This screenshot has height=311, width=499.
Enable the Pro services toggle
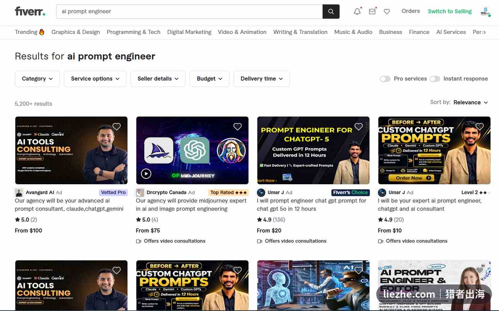tap(385, 79)
